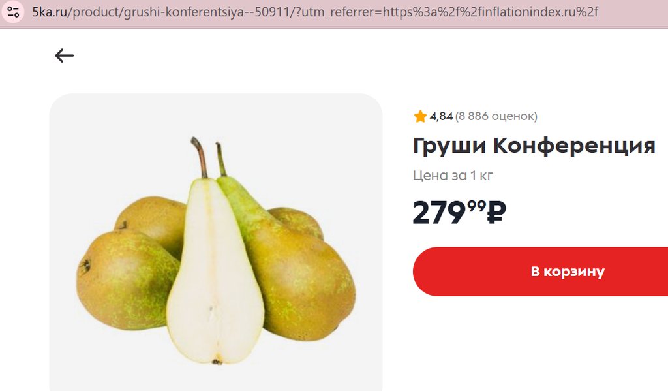668x391 pixels.
Task: Click the superscript 99 kopecks in price
Action: (x=476, y=206)
